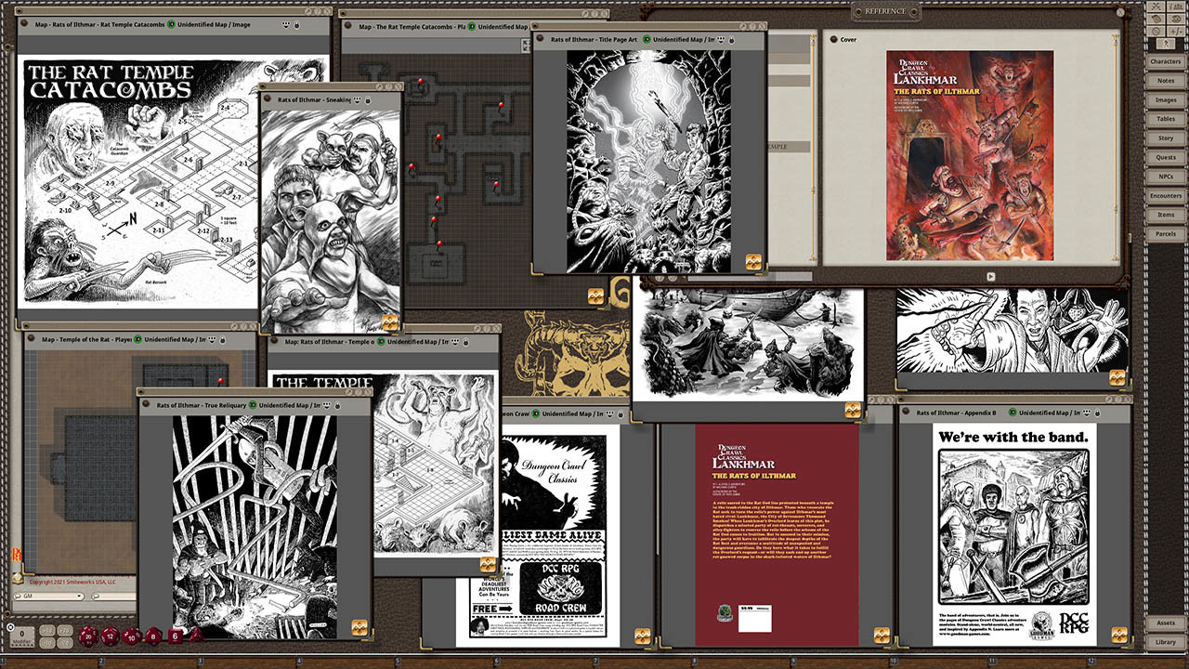Open the NPCs list from sidebar
Screen dimensions: 1189x669
(1165, 177)
